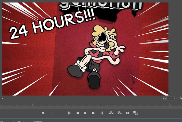The image size is (182, 122).
Task: Click the program monitor time ruler
Action: [91, 105]
